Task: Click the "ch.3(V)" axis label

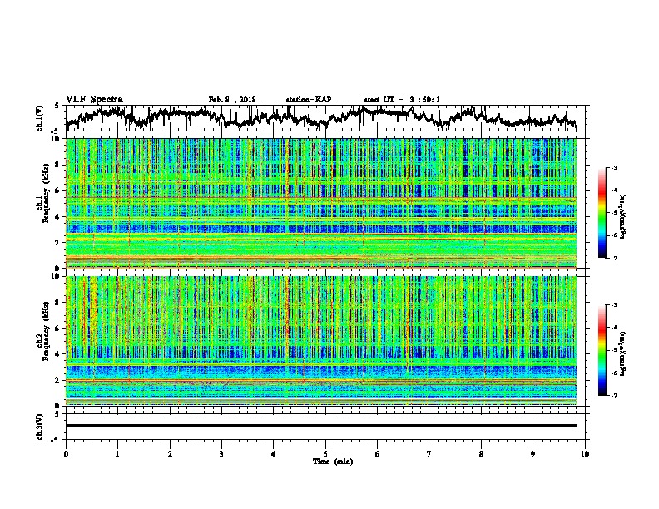Action: 40,427
